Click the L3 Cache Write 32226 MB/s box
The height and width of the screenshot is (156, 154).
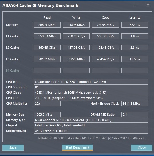click(x=76, y=59)
